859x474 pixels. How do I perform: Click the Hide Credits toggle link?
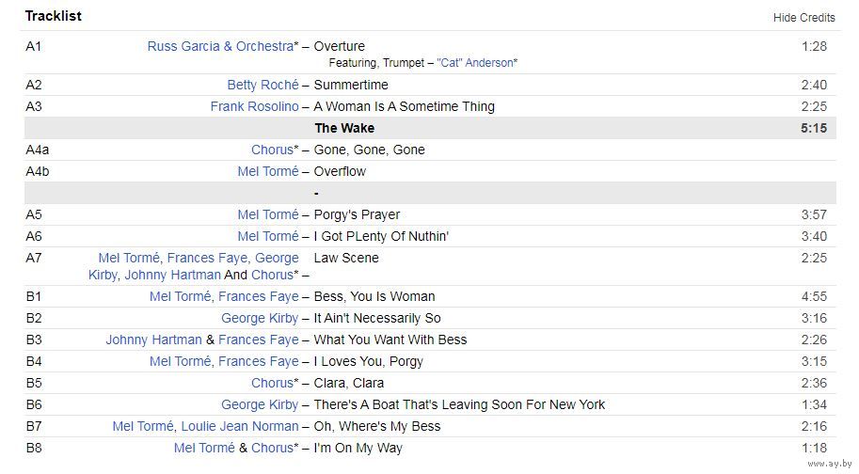pos(803,18)
